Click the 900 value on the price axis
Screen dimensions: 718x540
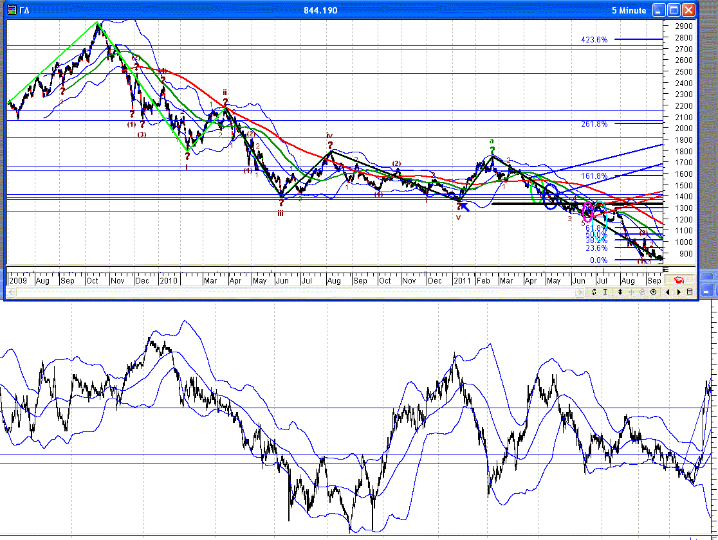(x=685, y=253)
